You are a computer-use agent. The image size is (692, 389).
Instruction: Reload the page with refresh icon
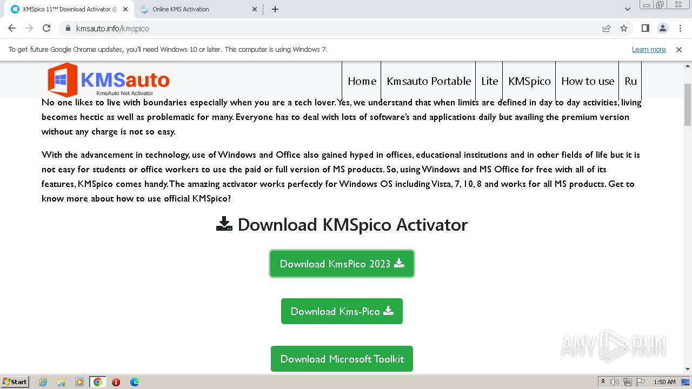coord(46,29)
